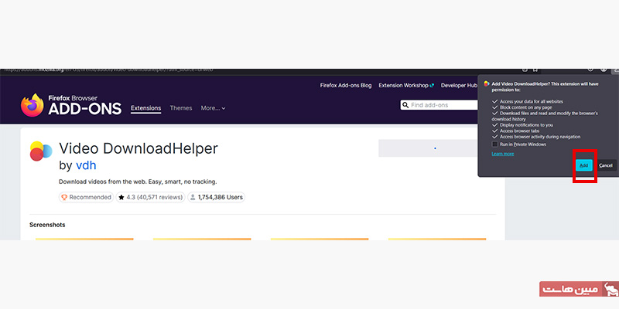619x309 pixels.
Task: Click the Recommended trophy badge
Action: coord(64,198)
